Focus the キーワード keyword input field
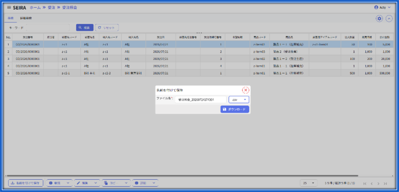The width and height of the screenshot is (399, 192). pyautogui.click(x=48, y=28)
